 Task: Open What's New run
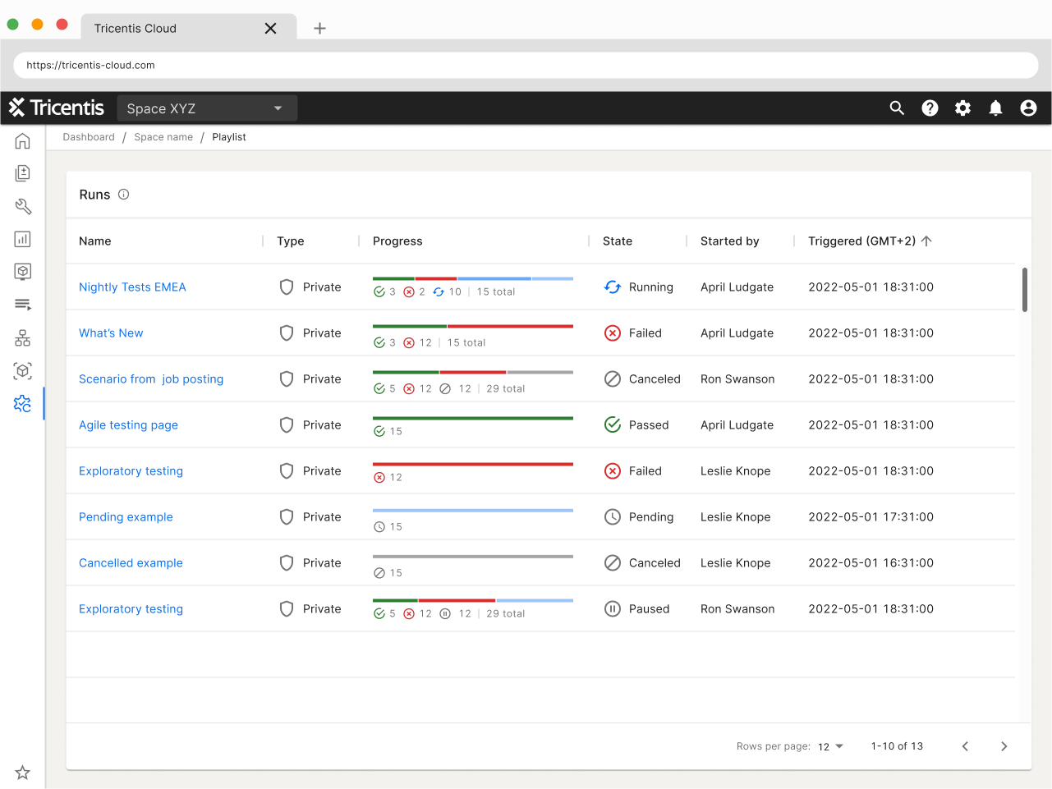(x=111, y=333)
